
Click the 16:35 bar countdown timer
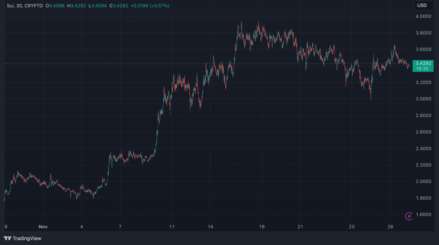tap(422, 69)
